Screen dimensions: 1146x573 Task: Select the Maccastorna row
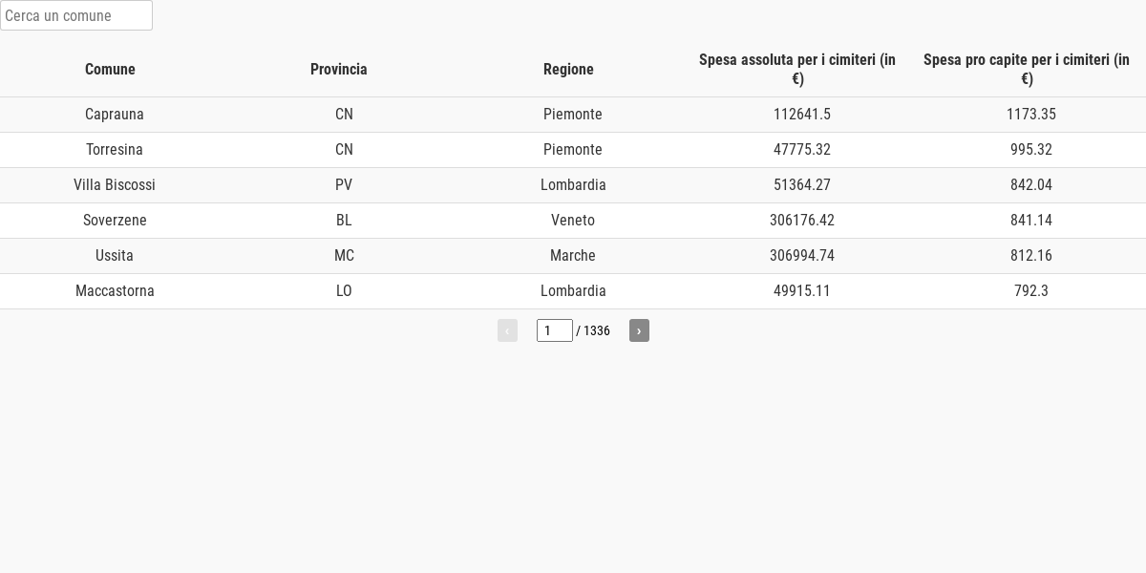point(573,291)
